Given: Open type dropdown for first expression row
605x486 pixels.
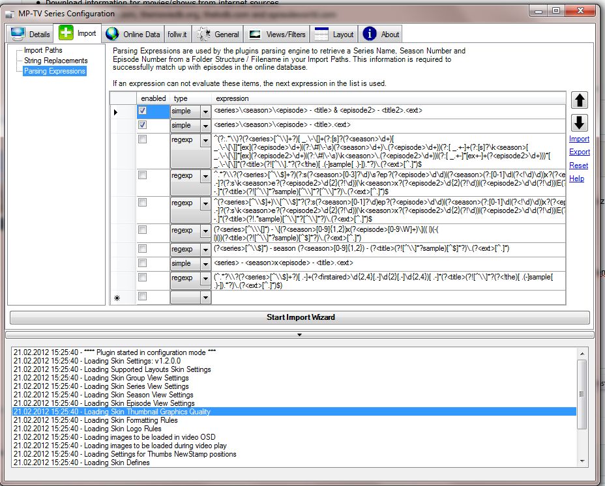Looking at the screenshot, I should click(205, 111).
